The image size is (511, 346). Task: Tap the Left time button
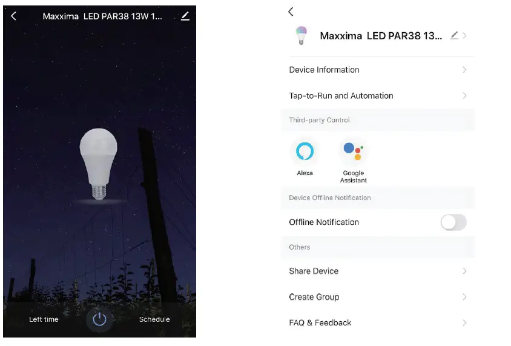pos(44,319)
